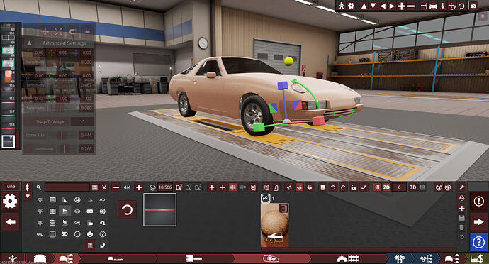489x264 pixels.
Task: Click the 10.506 value field
Action: pyautogui.click(x=165, y=187)
